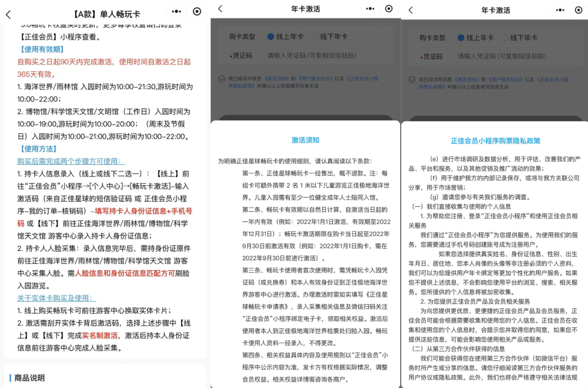This screenshot has height=388, width=588.
Task: Tap the （二）从第三方合作伙伴获得的信息 heading
Action: (x=458, y=349)
